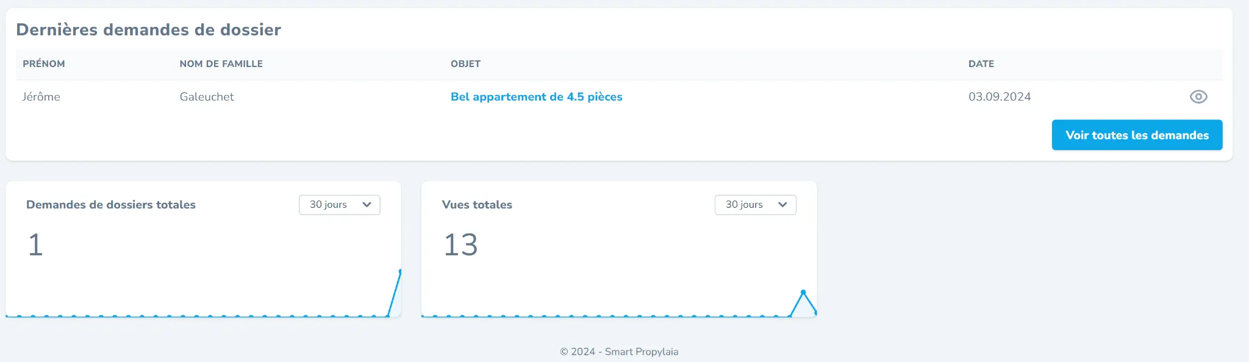
Task: Click the PRÉNOM column header
Action: click(x=44, y=64)
